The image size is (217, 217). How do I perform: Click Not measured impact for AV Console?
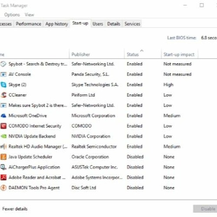[178, 74]
